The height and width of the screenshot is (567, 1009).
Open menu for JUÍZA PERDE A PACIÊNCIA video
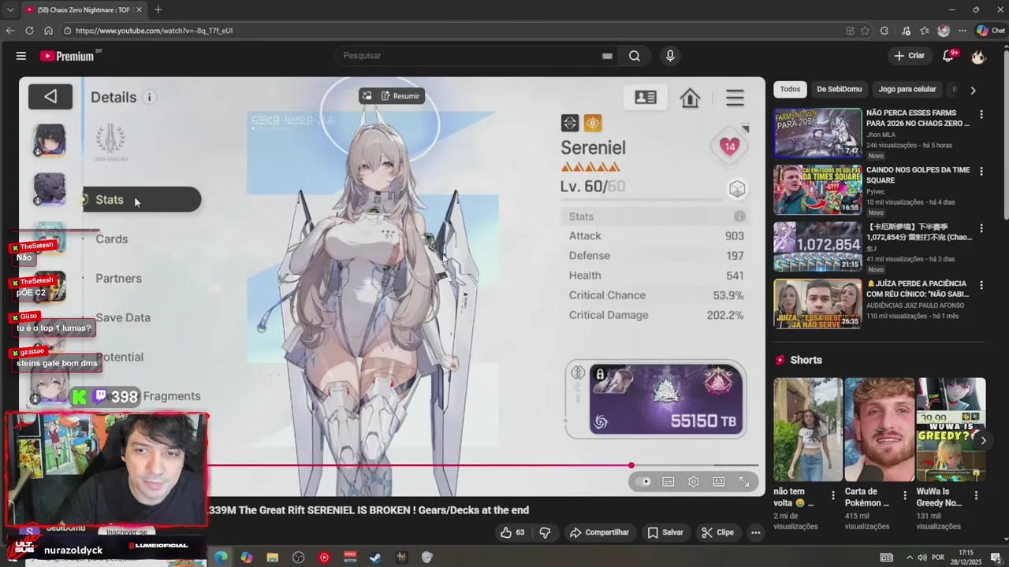(981, 284)
